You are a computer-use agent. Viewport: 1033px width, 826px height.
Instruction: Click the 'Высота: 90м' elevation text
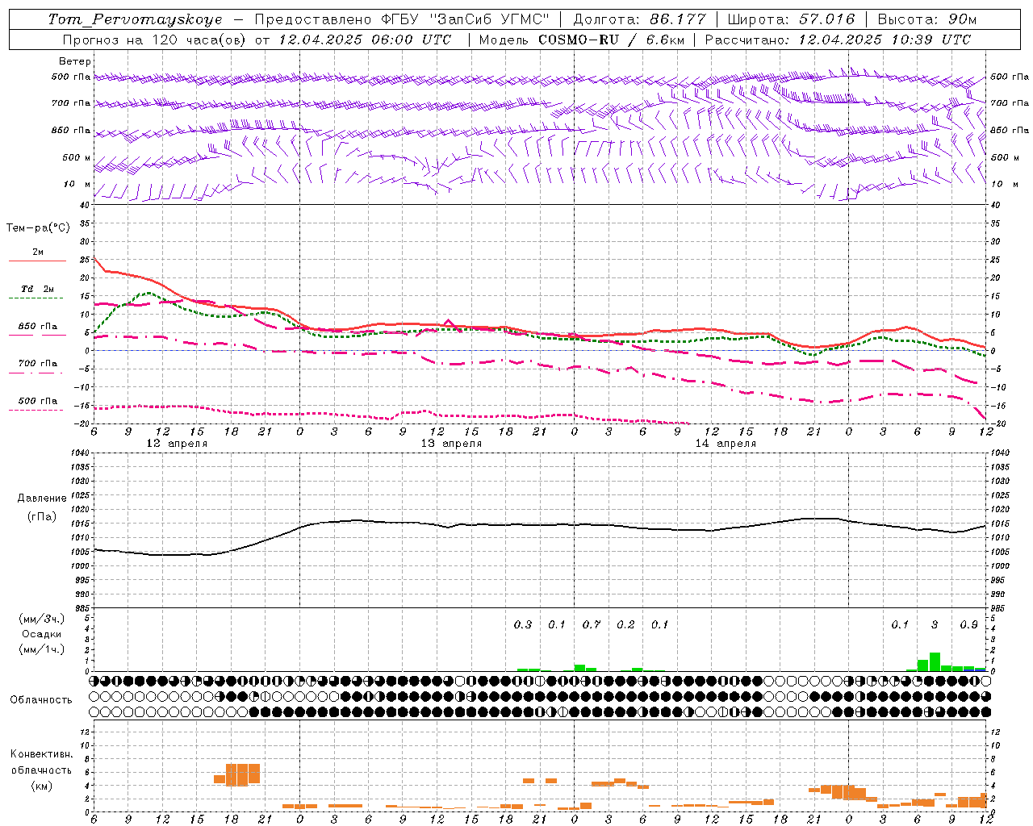927,19
